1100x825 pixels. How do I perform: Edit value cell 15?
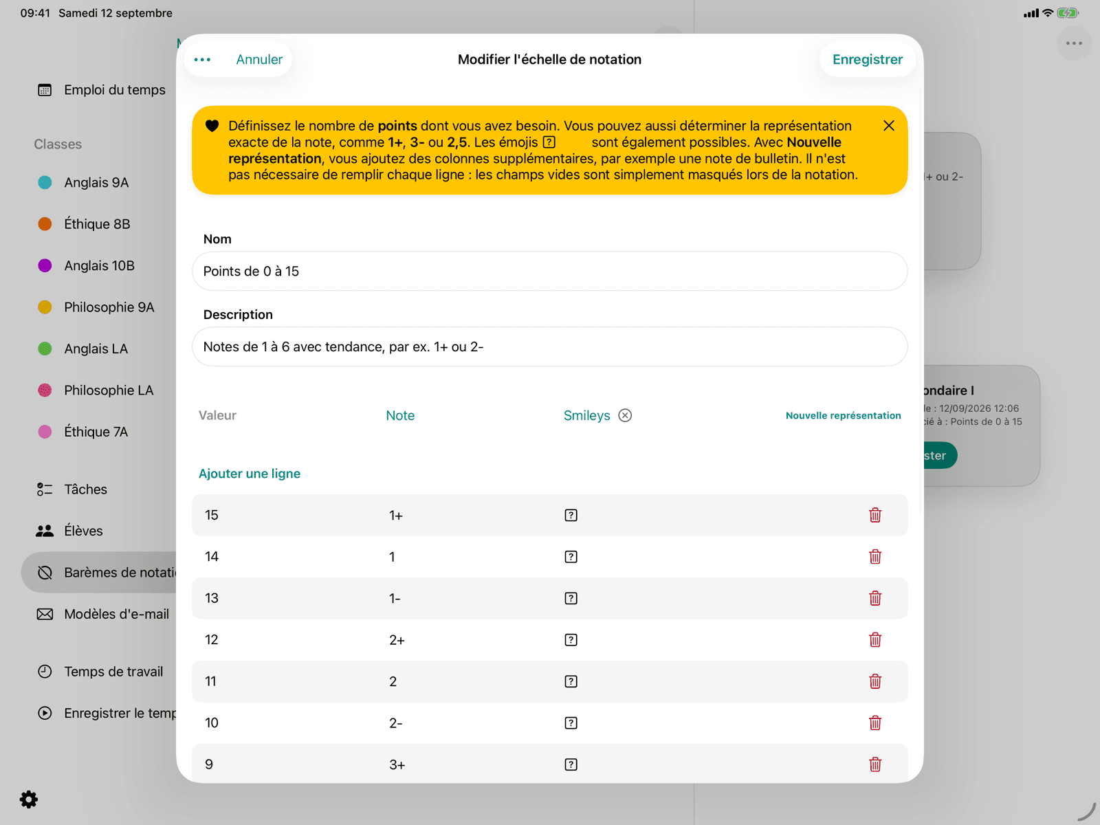(x=212, y=515)
